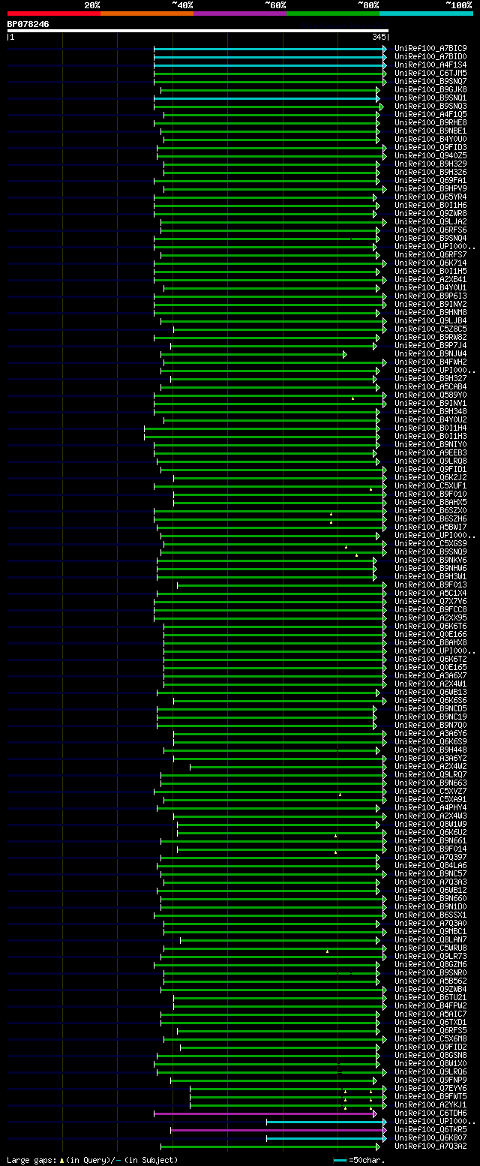Select hit UniRef100_Q589Y0
Screen dimensions: 480x1166
430,395
